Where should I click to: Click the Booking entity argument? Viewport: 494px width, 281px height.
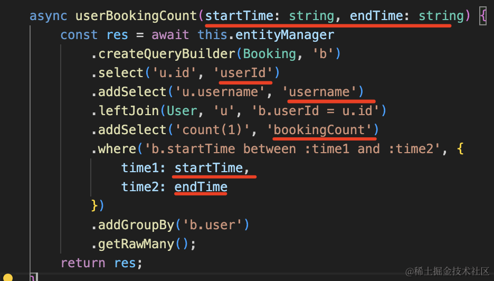pyautogui.click(x=269, y=54)
